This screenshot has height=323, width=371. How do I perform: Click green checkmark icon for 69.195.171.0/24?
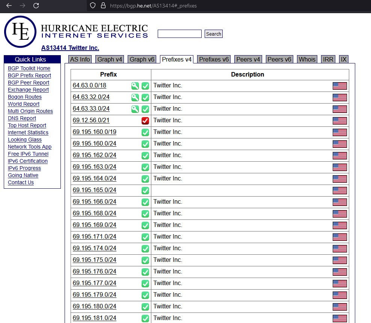click(145, 237)
